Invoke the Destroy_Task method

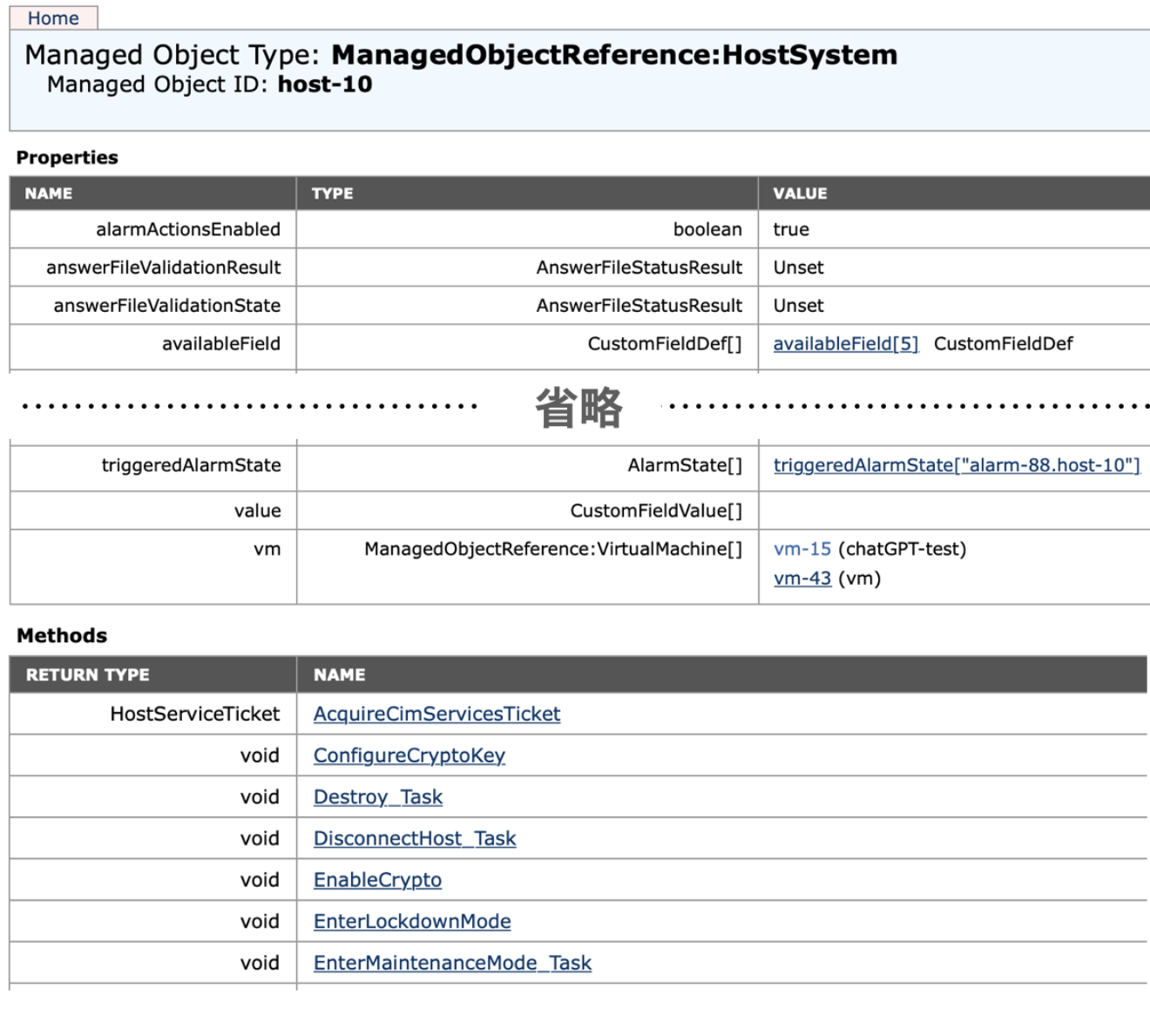tap(378, 796)
